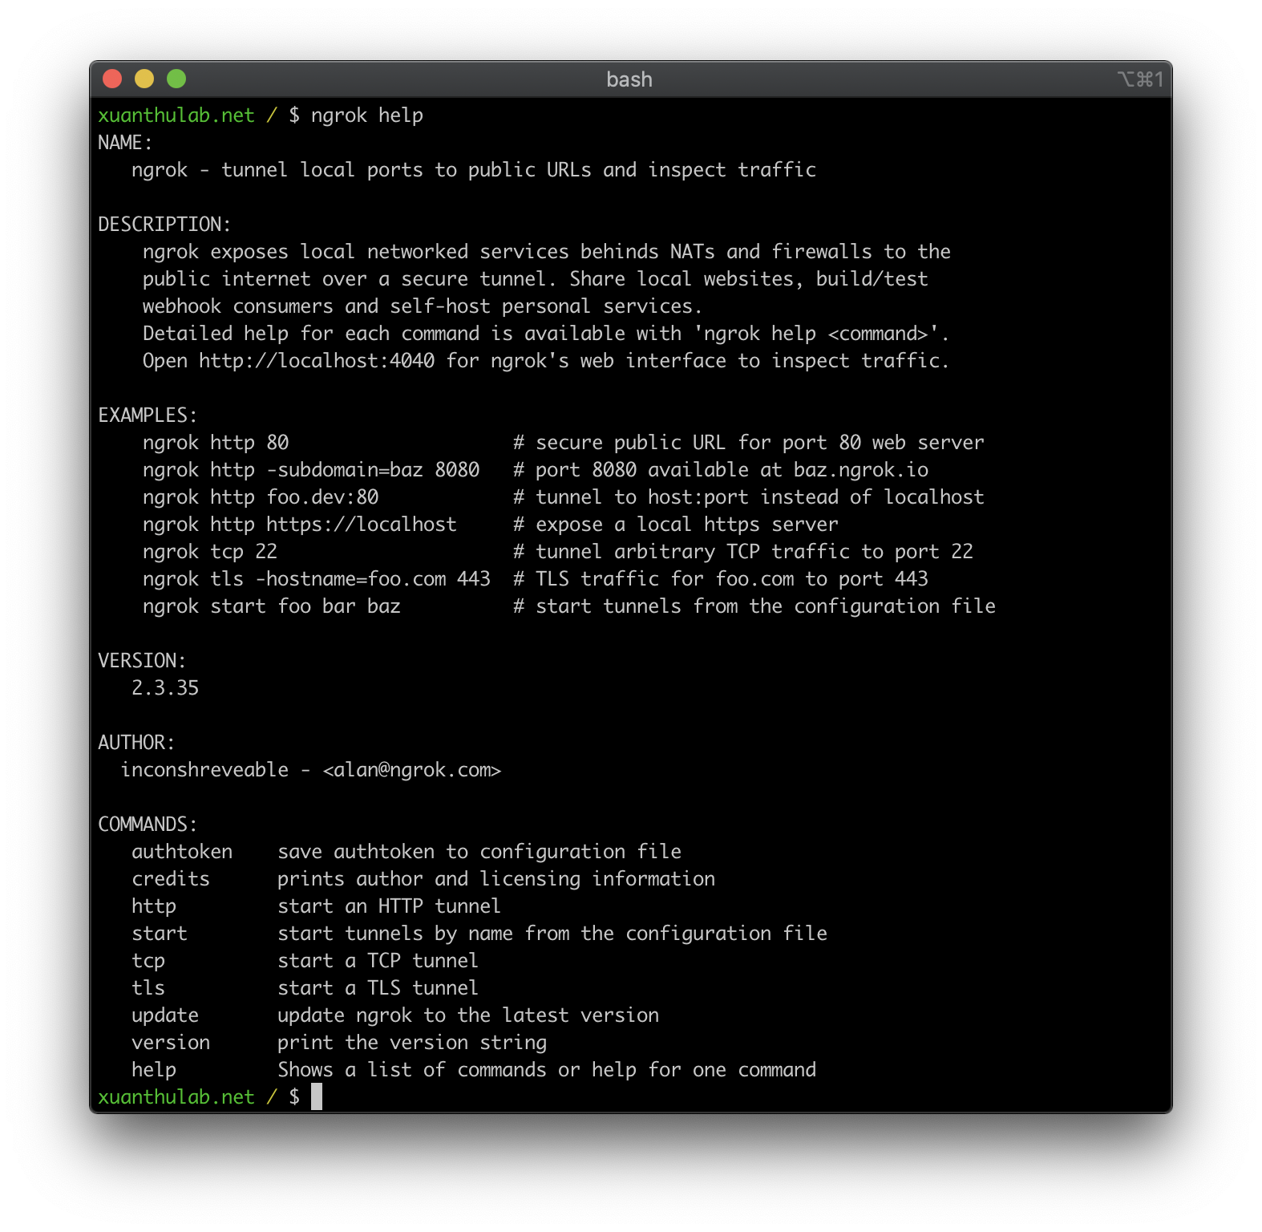Click the 'start' command name in COMMANDS
This screenshot has height=1232, width=1262.
(160, 934)
